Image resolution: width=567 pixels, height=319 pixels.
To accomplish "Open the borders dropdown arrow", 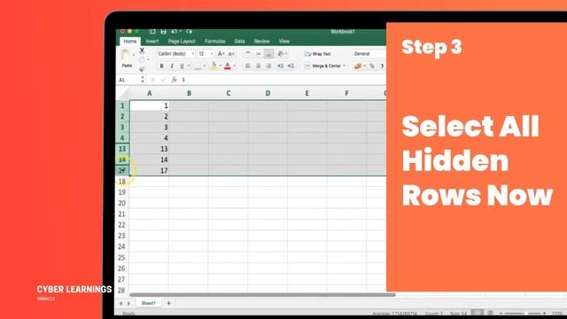I will (205, 66).
